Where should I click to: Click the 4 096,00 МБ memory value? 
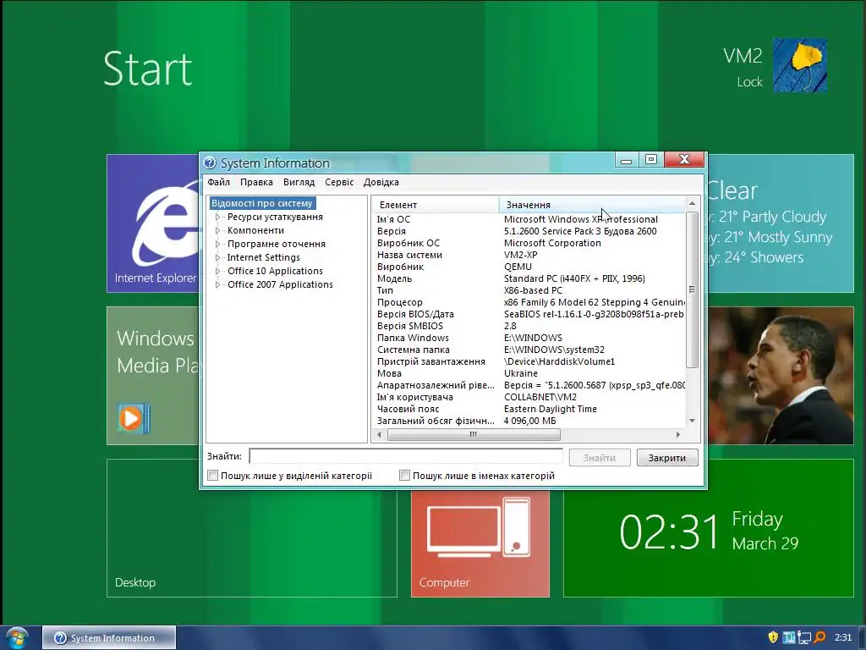point(529,421)
